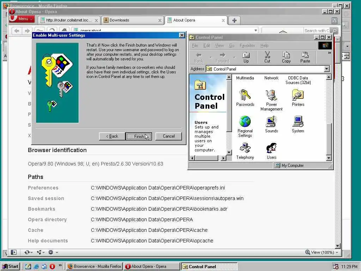Expand Control Panel Address dropdown
The image size is (361, 271).
click(x=326, y=69)
